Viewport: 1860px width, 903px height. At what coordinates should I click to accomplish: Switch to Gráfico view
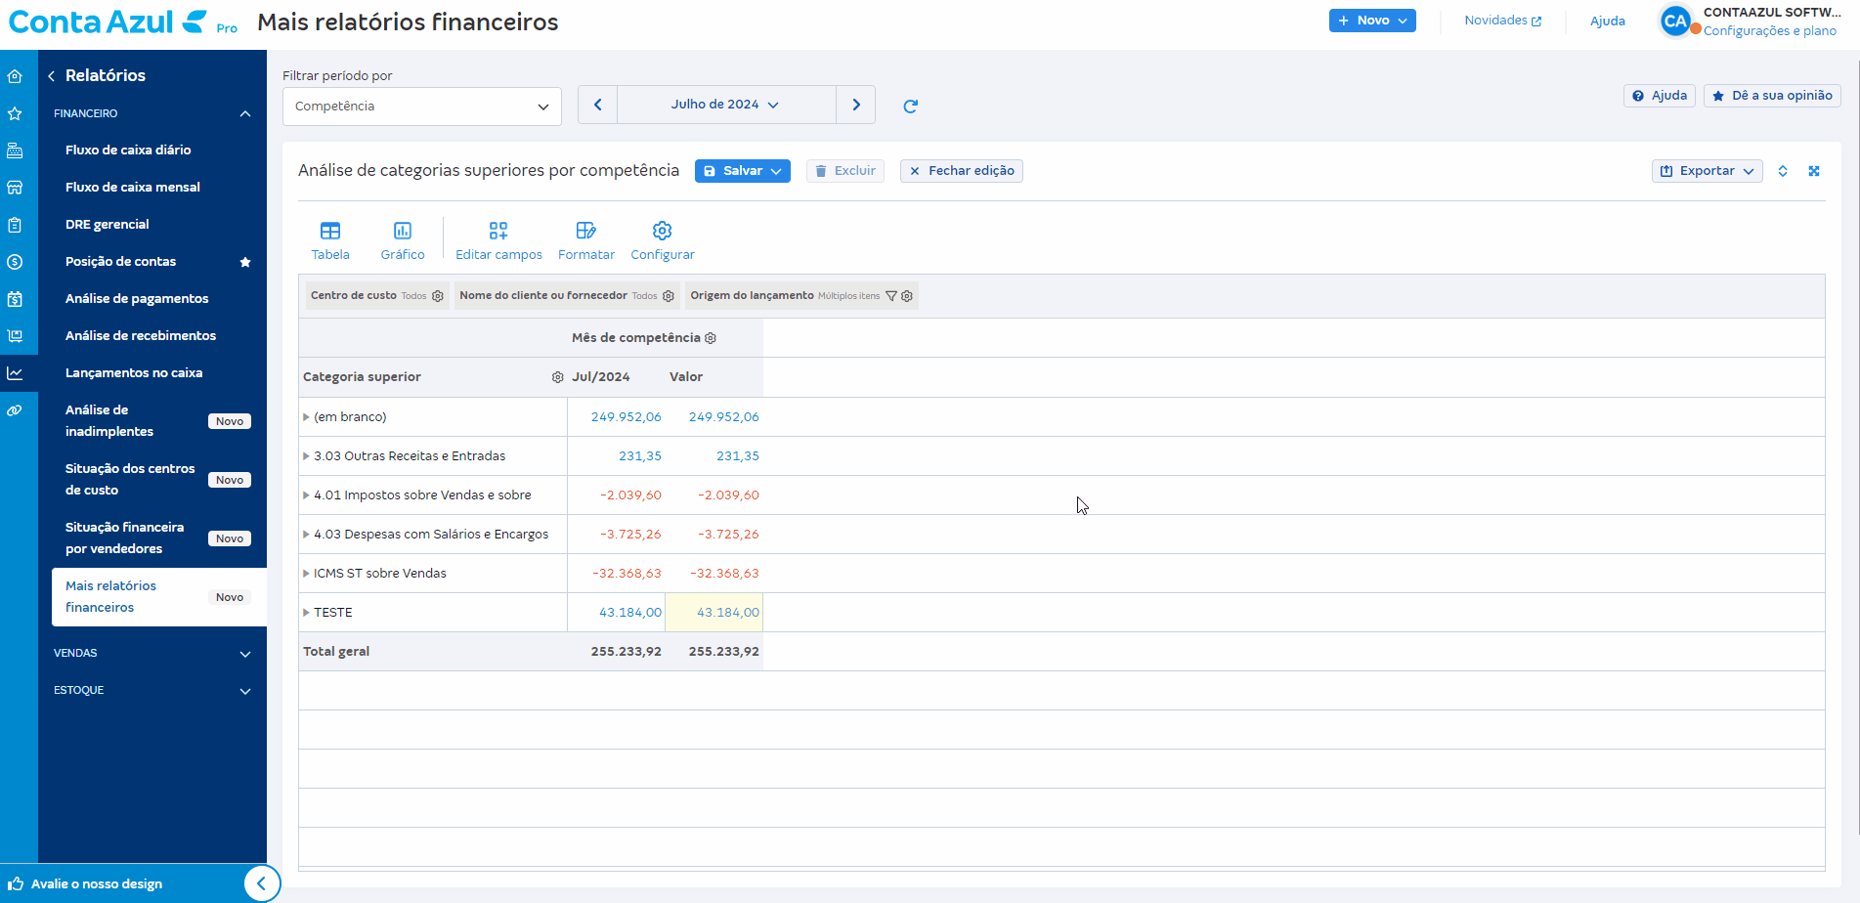point(402,240)
